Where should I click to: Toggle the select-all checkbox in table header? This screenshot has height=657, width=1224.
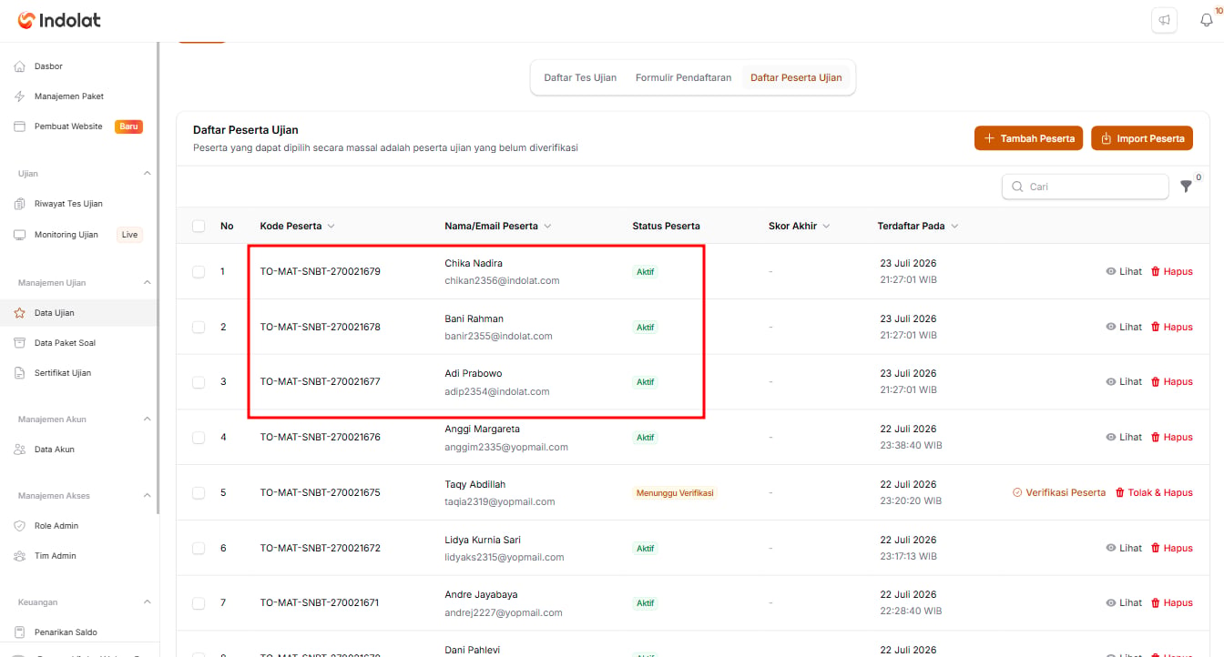tap(199, 226)
